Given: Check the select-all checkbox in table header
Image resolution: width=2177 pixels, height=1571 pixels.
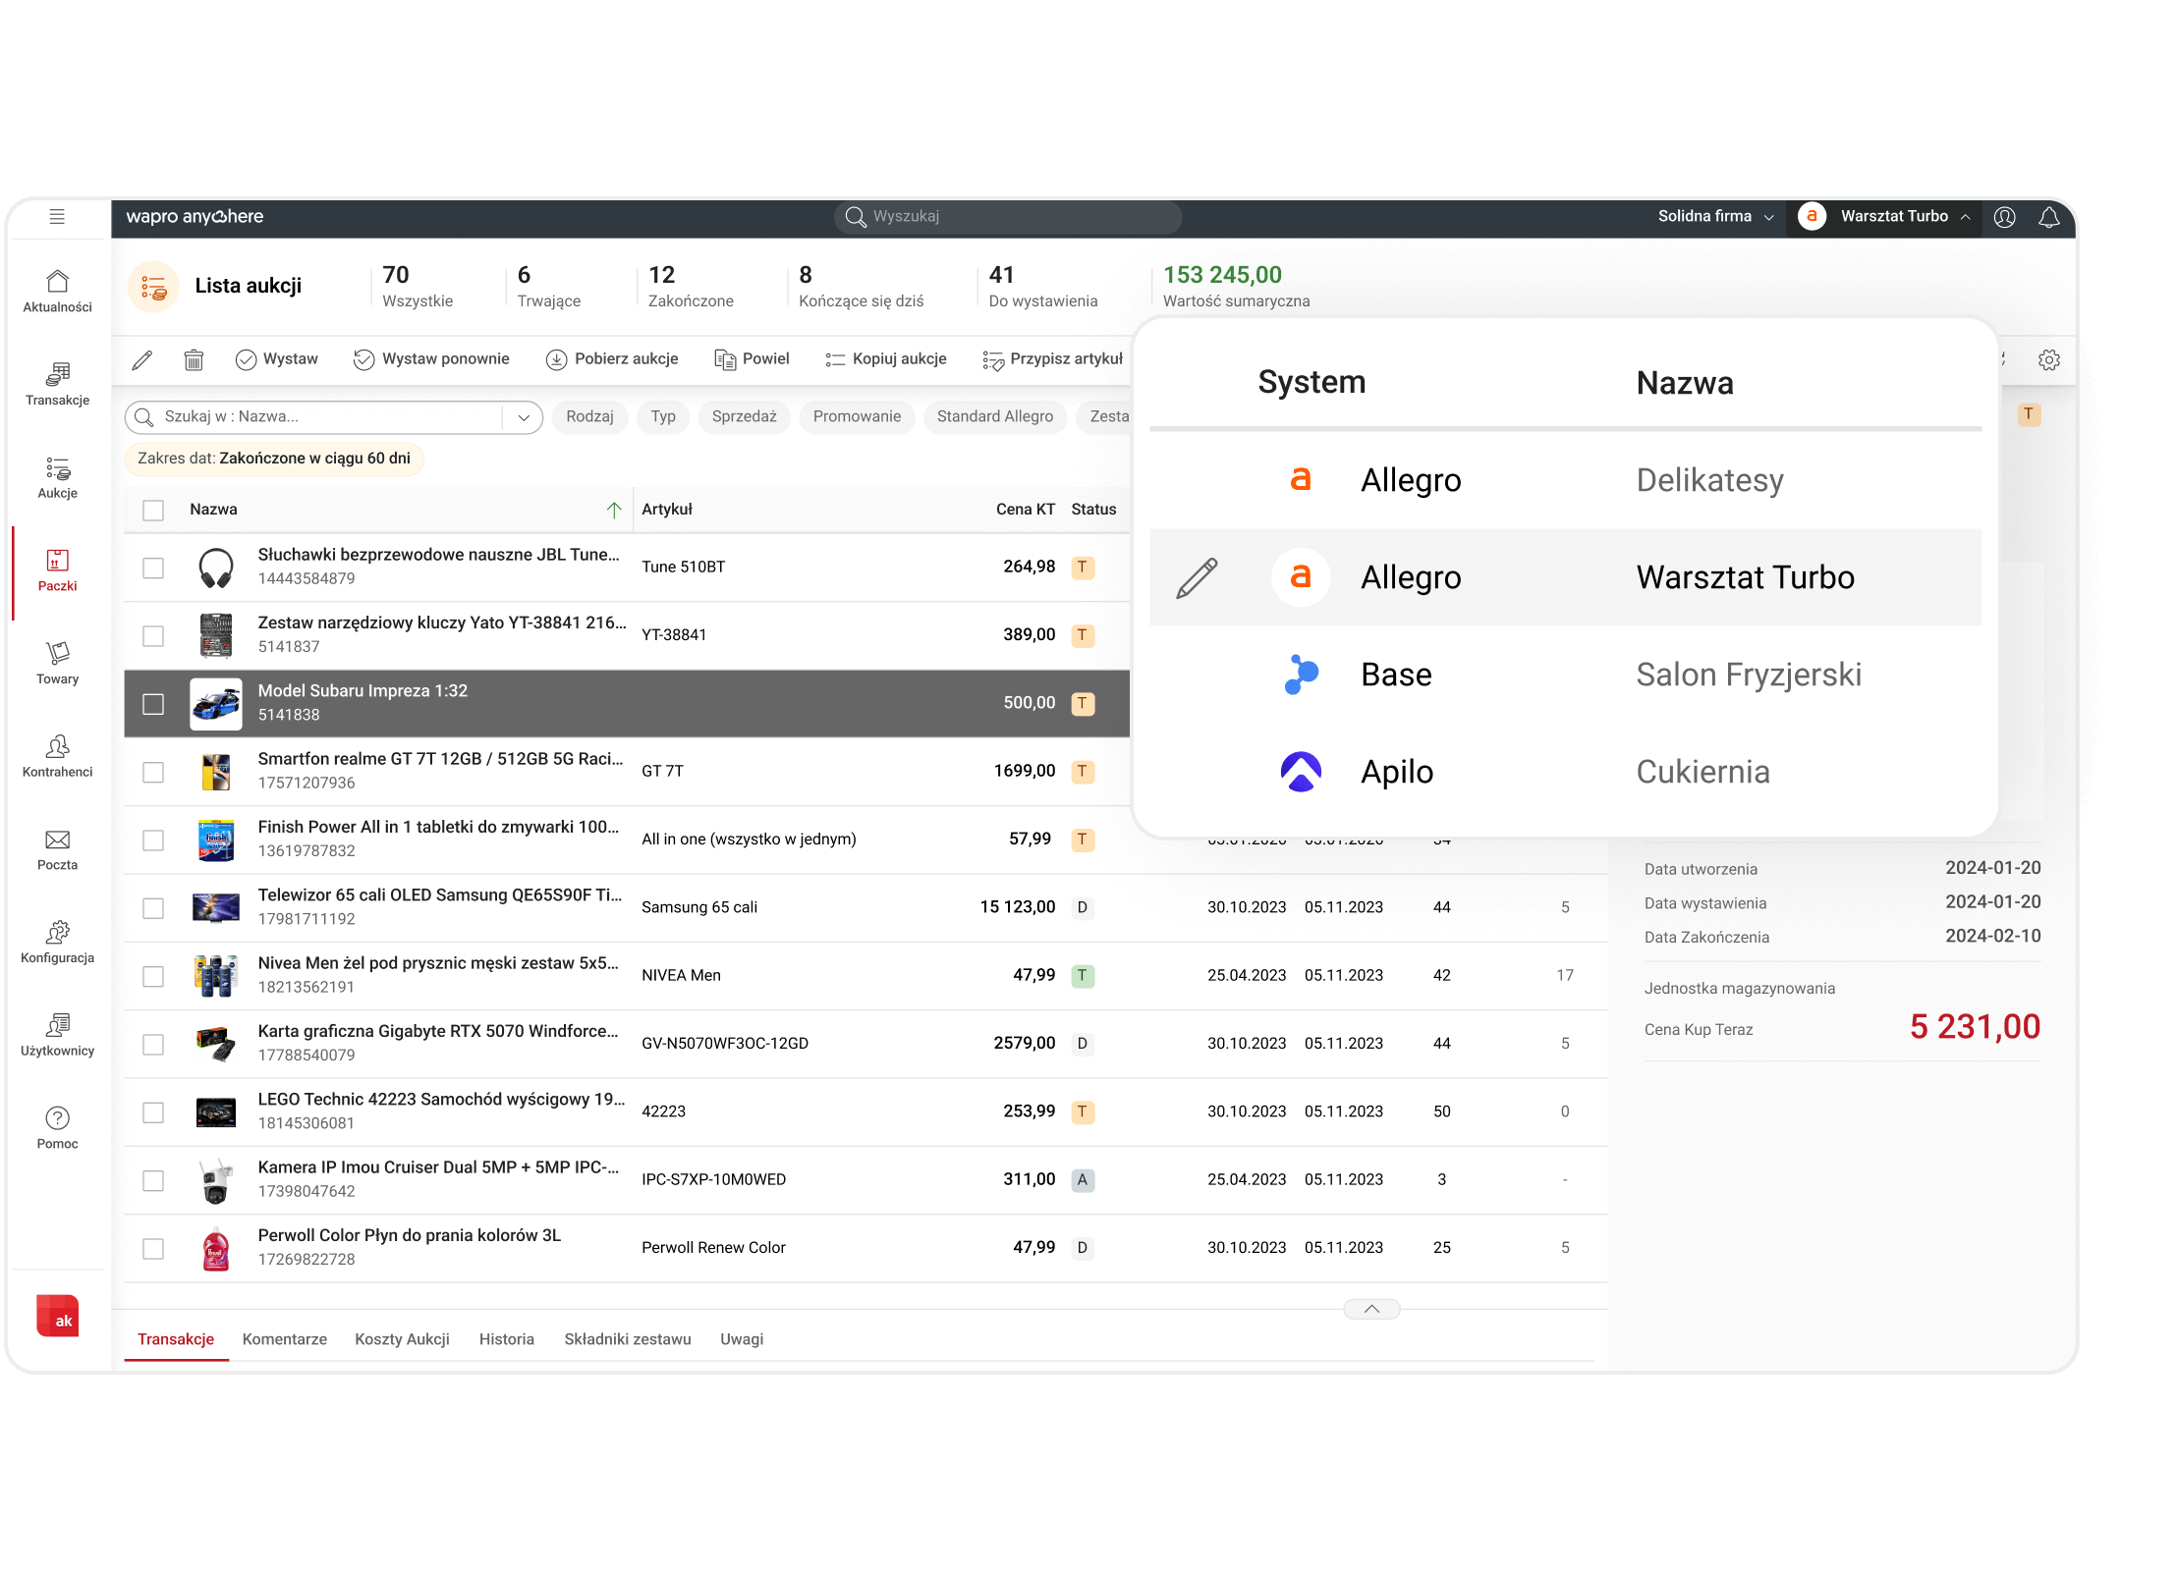Looking at the screenshot, I should pyautogui.click(x=153, y=511).
